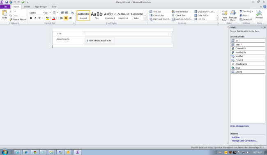Click the Add Field link
Viewport: 267px width, 155px height.
click(x=236, y=137)
